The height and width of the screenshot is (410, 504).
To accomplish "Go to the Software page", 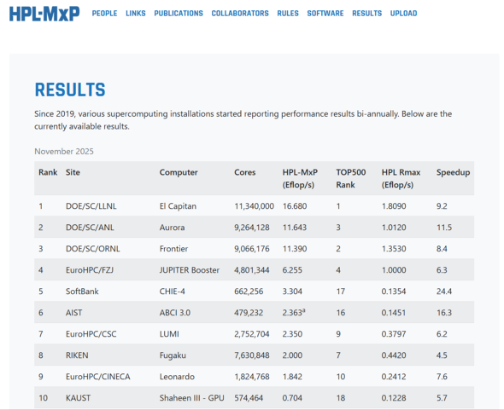I will (x=325, y=14).
